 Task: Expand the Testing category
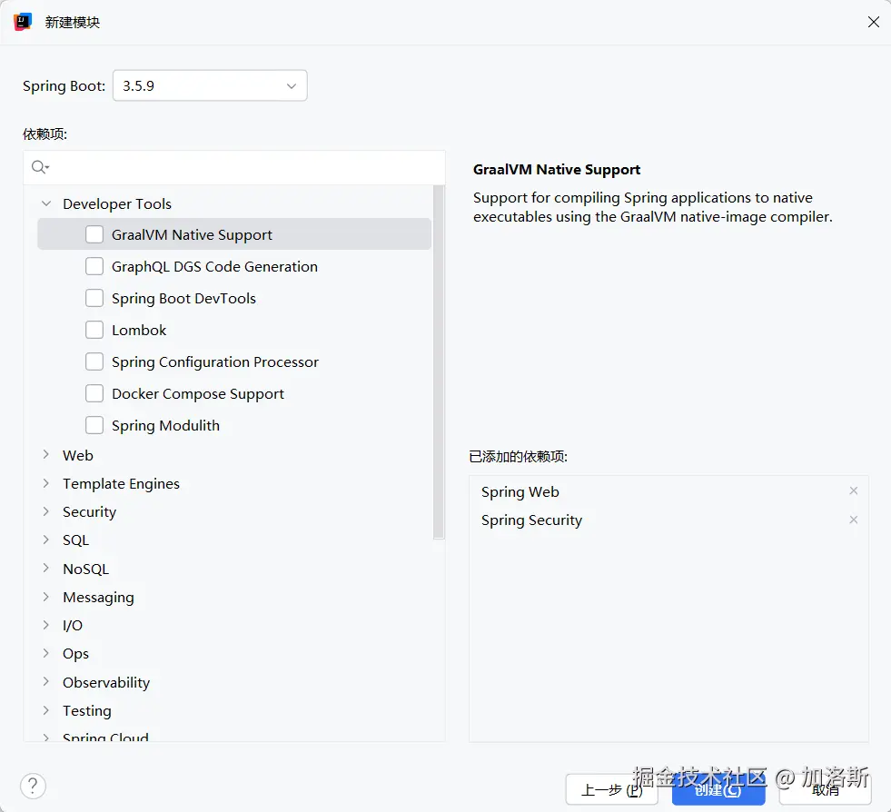tap(46, 710)
